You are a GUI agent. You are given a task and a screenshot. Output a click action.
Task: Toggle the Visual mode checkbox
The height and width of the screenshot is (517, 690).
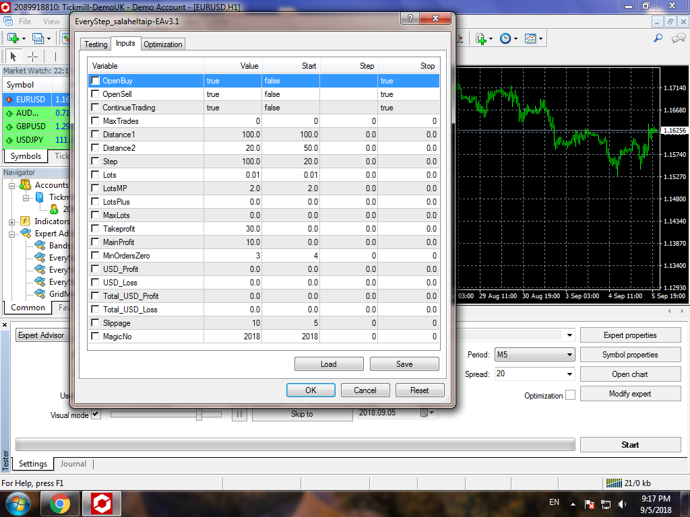tap(96, 414)
